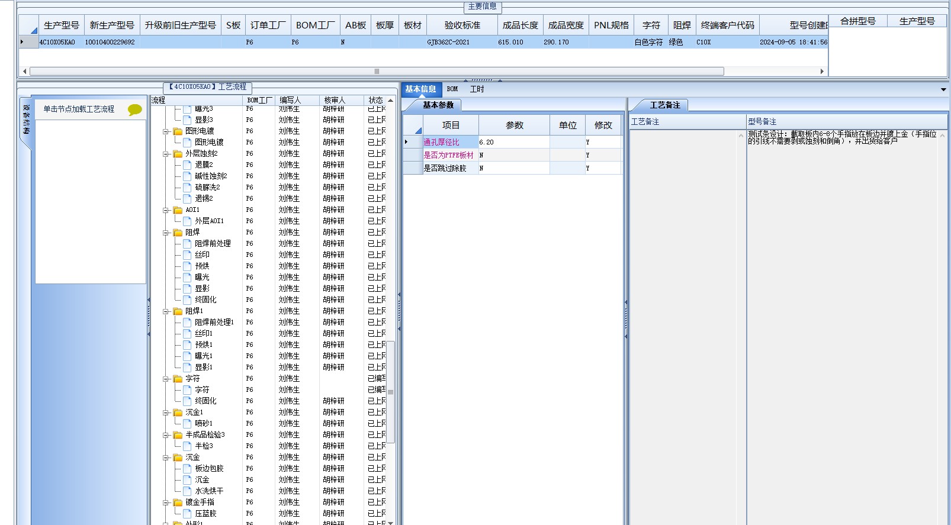The height and width of the screenshot is (525, 951).
Task: Sort by the 生产型号 column in main grid
Action: [62, 25]
